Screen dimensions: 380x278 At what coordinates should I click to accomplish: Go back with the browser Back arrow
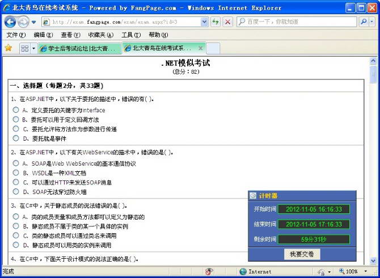click(10, 22)
